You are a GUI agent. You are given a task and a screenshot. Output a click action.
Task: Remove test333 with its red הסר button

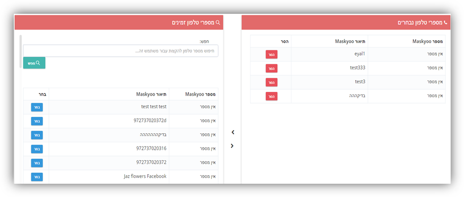pos(271,68)
